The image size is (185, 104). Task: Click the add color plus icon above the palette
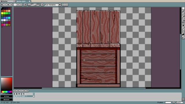point(5,5)
